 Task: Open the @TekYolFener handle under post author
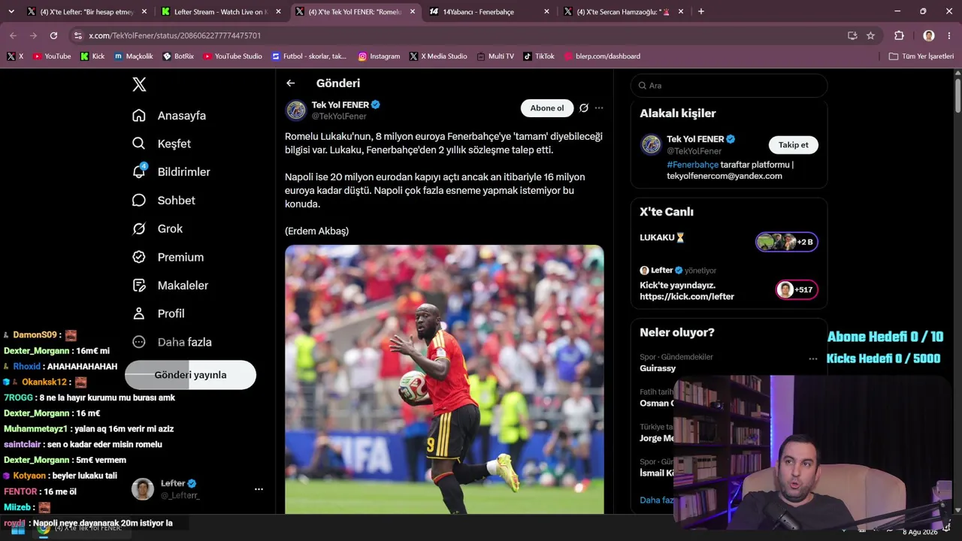tap(339, 116)
